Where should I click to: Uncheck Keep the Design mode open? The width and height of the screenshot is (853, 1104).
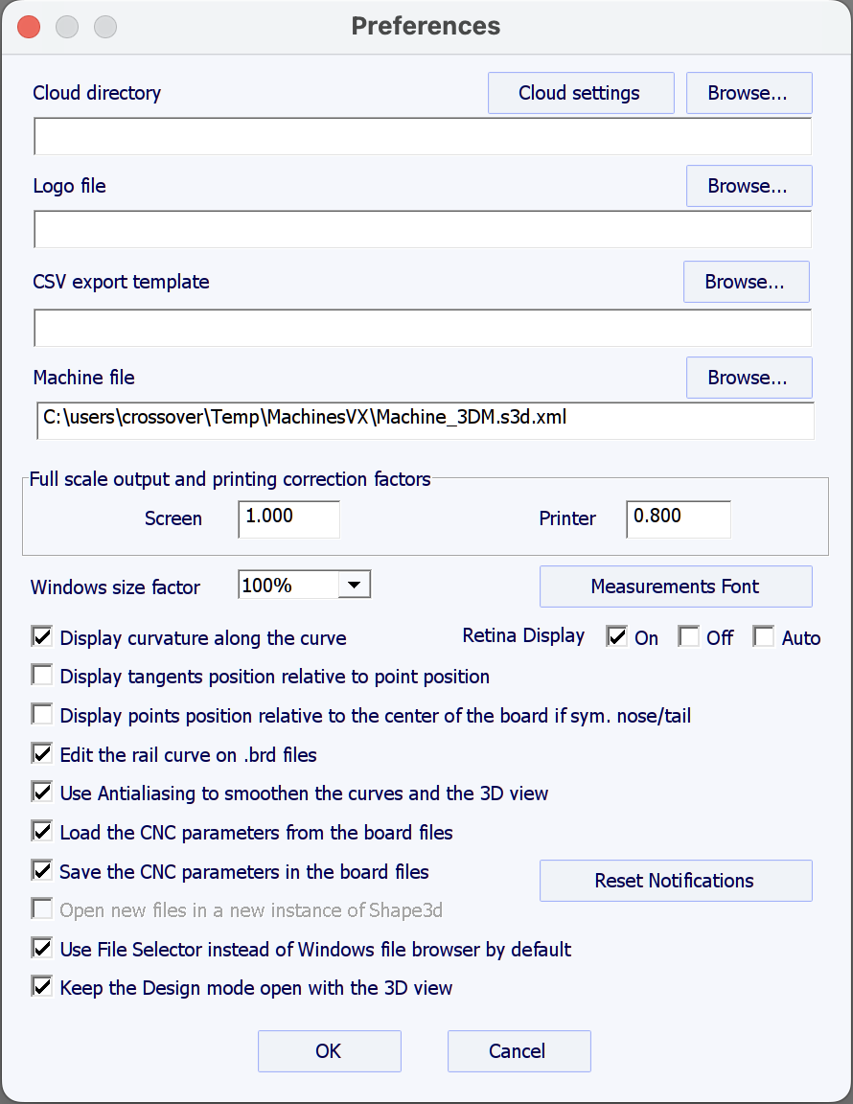[42, 986]
